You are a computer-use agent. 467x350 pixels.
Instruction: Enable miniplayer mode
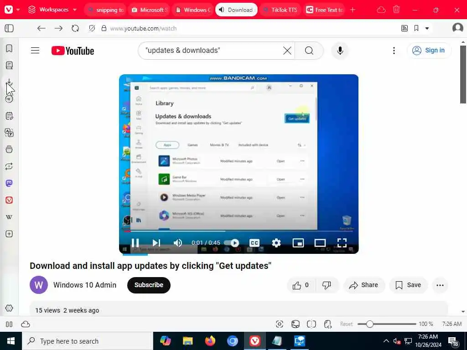coord(298,243)
